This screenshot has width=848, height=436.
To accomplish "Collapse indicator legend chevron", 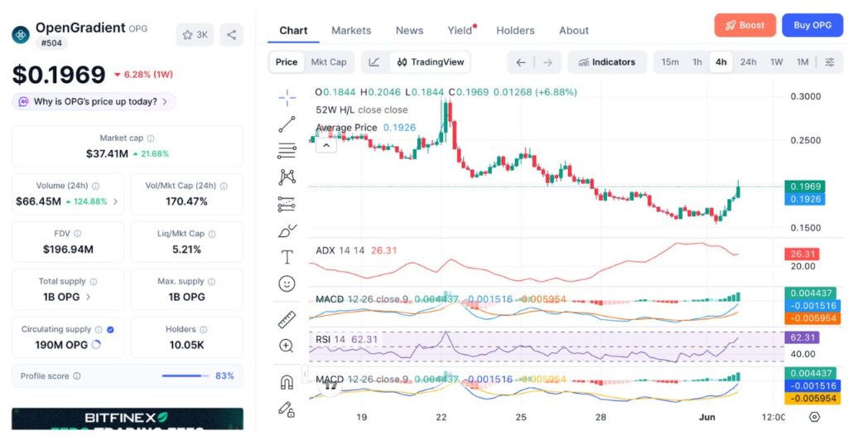I will pyautogui.click(x=326, y=145).
